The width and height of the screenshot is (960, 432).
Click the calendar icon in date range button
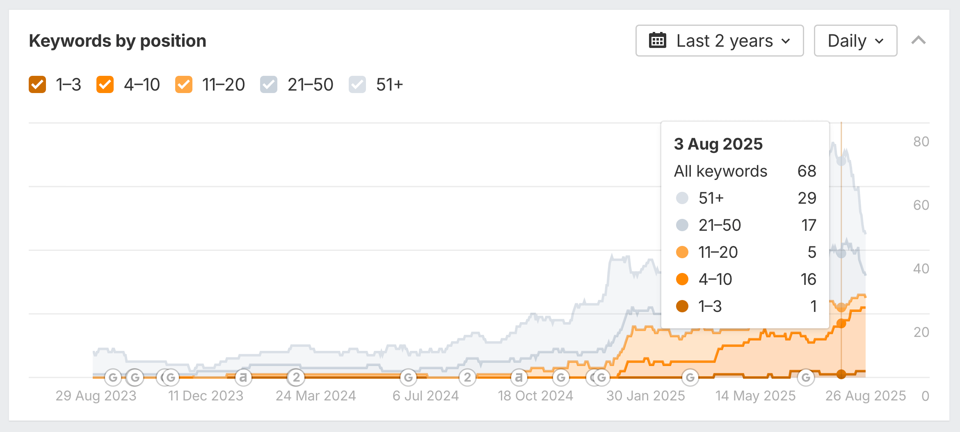(657, 41)
